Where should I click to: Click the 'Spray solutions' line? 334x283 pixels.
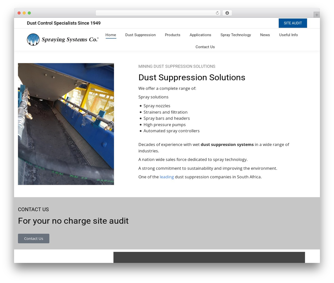tap(153, 97)
